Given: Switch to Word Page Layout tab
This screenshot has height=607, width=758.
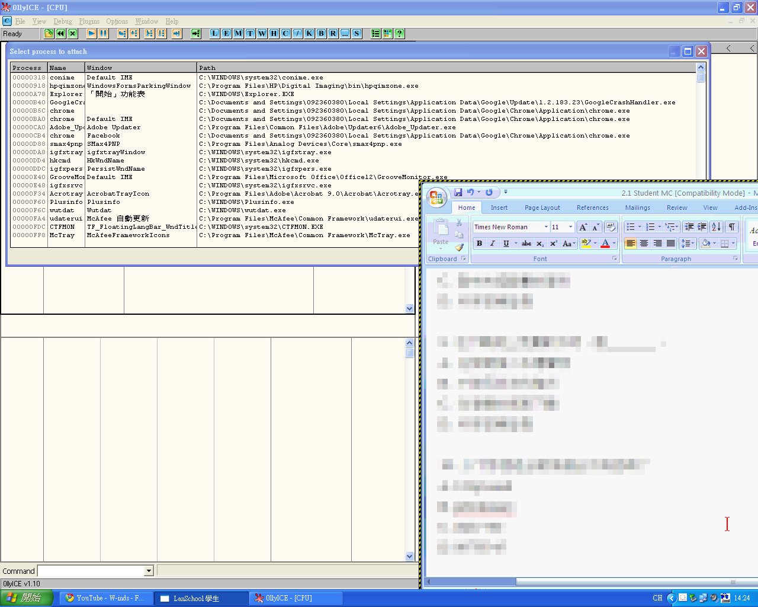Looking at the screenshot, I should (542, 208).
